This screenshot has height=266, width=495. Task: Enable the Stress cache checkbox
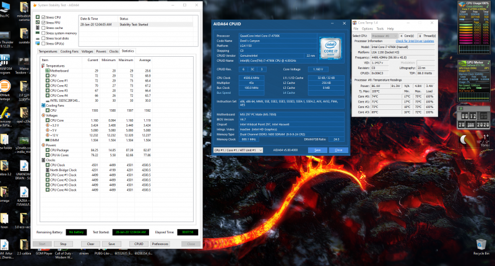pos(43,28)
